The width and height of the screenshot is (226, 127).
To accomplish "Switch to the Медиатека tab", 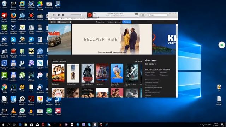I will 100,22.
